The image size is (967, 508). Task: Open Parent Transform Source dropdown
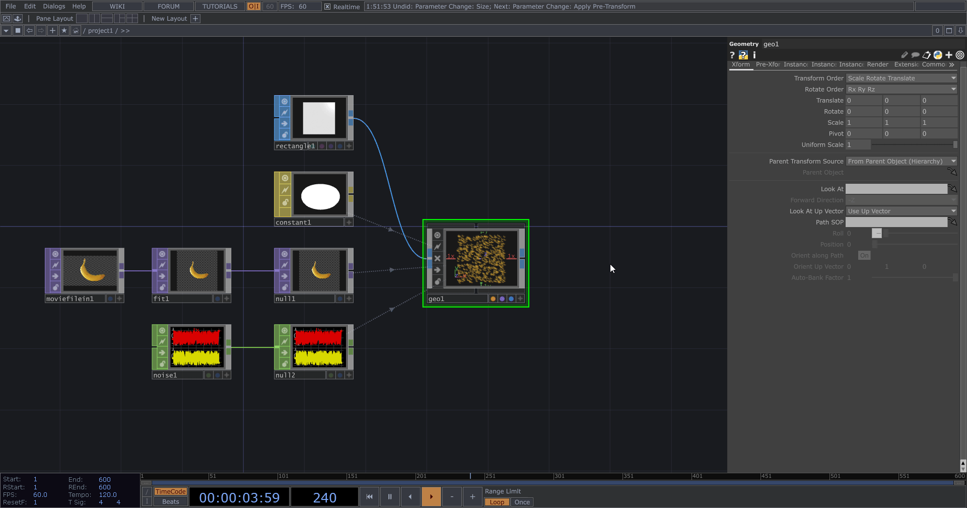(x=901, y=161)
